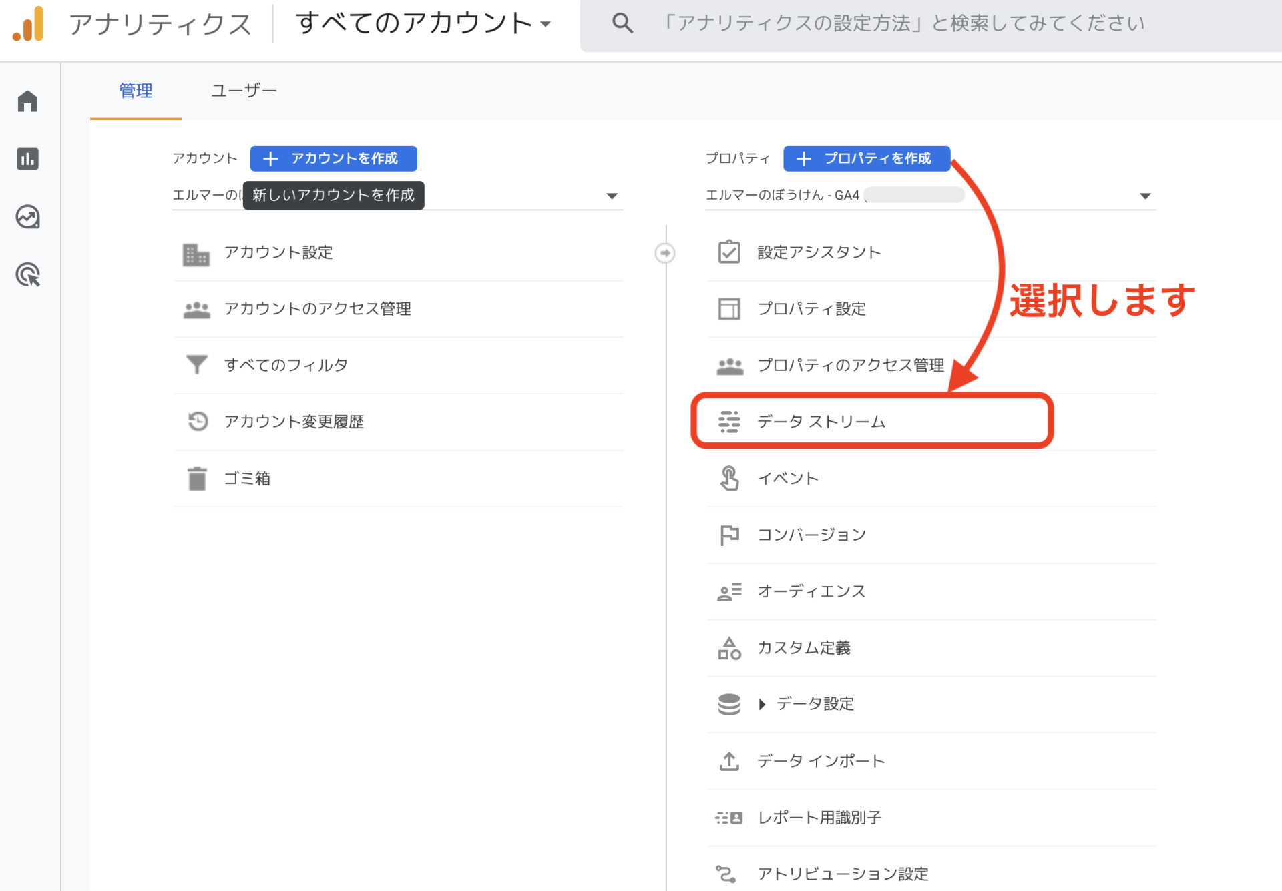Switch to the ユーザー tab
Screen dimensions: 1282x891
[x=244, y=91]
